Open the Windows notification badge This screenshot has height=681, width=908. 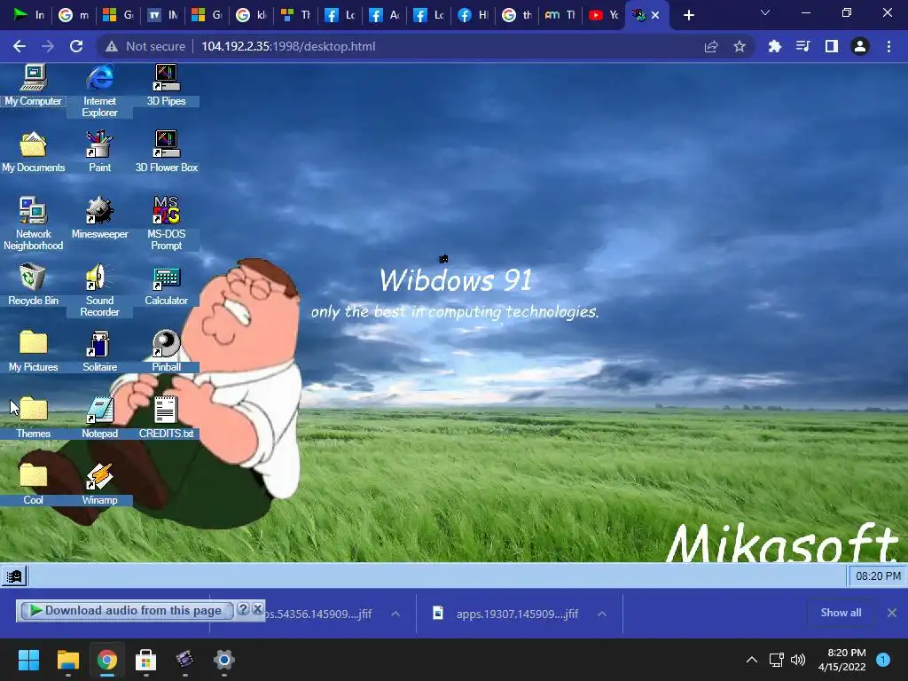point(883,660)
